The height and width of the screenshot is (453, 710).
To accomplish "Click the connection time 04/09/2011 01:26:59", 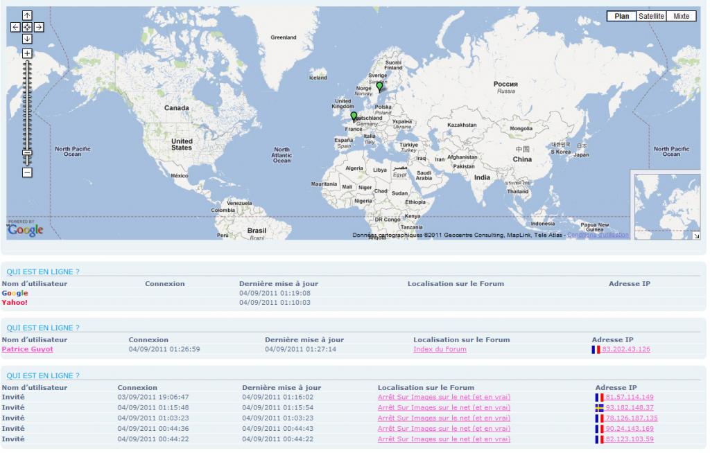I will point(164,349).
